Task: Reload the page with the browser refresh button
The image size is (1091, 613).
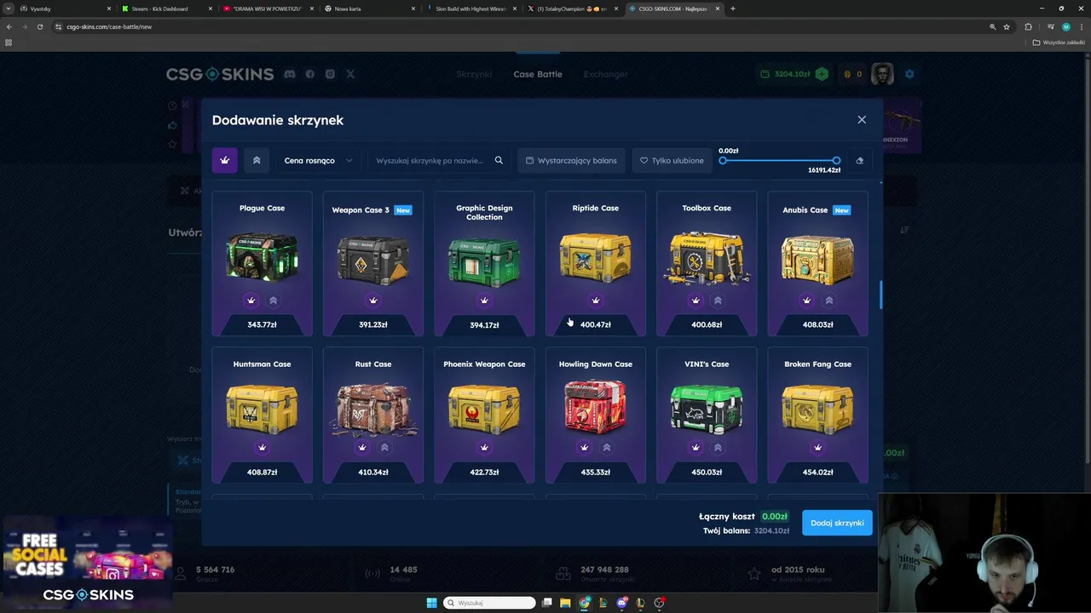Action: coord(39,26)
